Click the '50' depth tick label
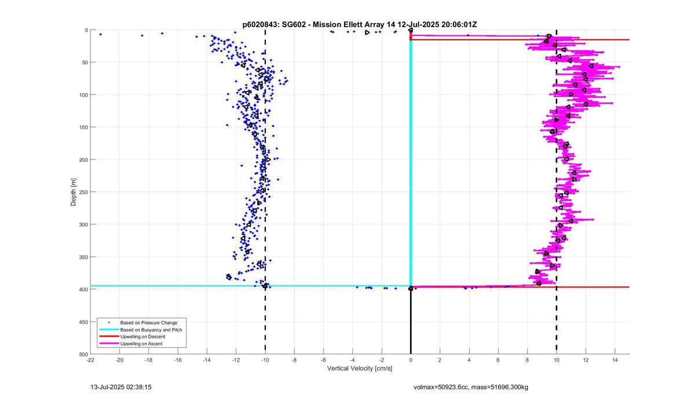 (x=85, y=62)
